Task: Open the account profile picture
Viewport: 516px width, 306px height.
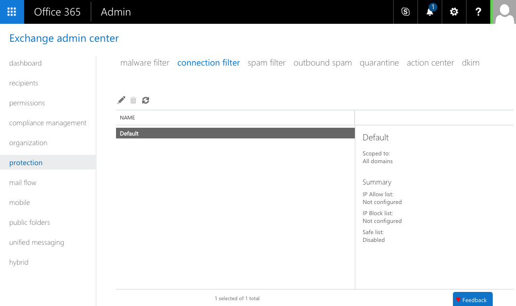Action: tap(503, 12)
